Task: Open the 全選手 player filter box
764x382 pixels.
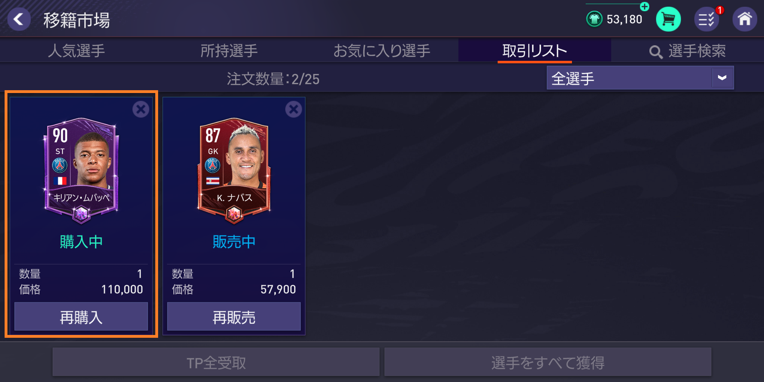Action: point(640,78)
